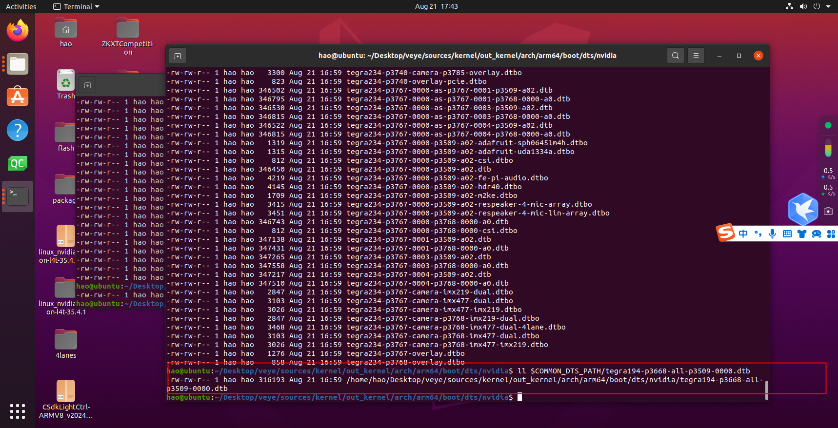Screen dimensions: 838x428
Task: Click the camera screenshot icon on side widget
Action: tap(828, 211)
